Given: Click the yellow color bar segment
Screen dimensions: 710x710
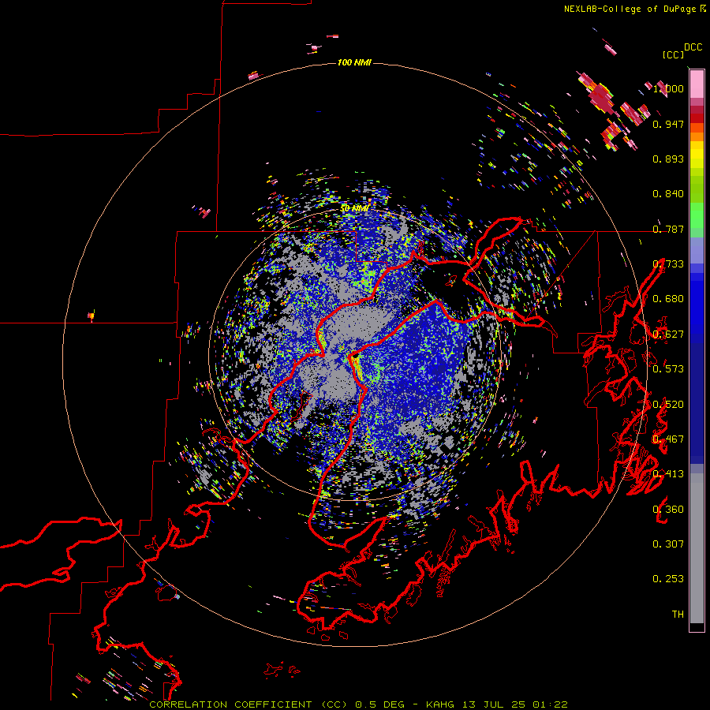Looking at the screenshot, I should [697, 155].
